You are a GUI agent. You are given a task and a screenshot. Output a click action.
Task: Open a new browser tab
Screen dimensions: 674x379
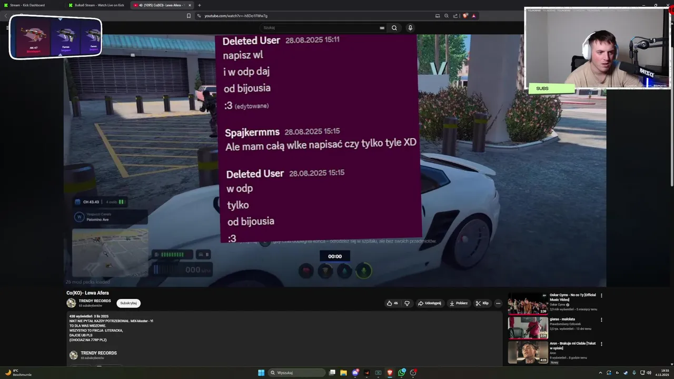(199, 5)
